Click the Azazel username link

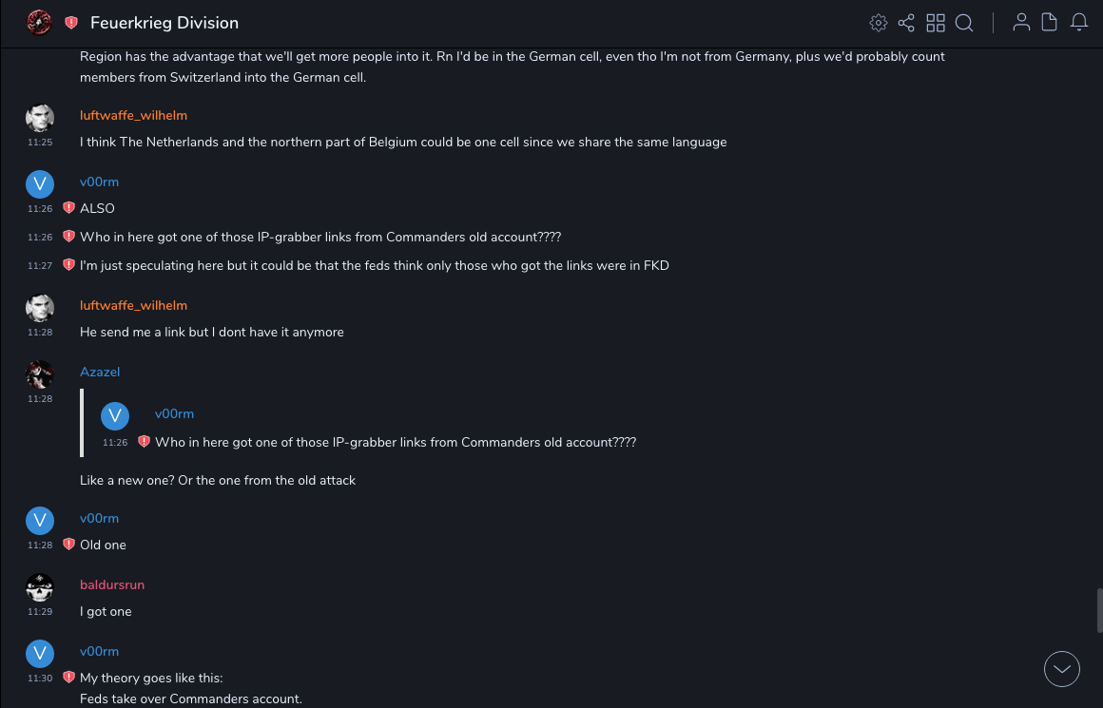point(100,373)
